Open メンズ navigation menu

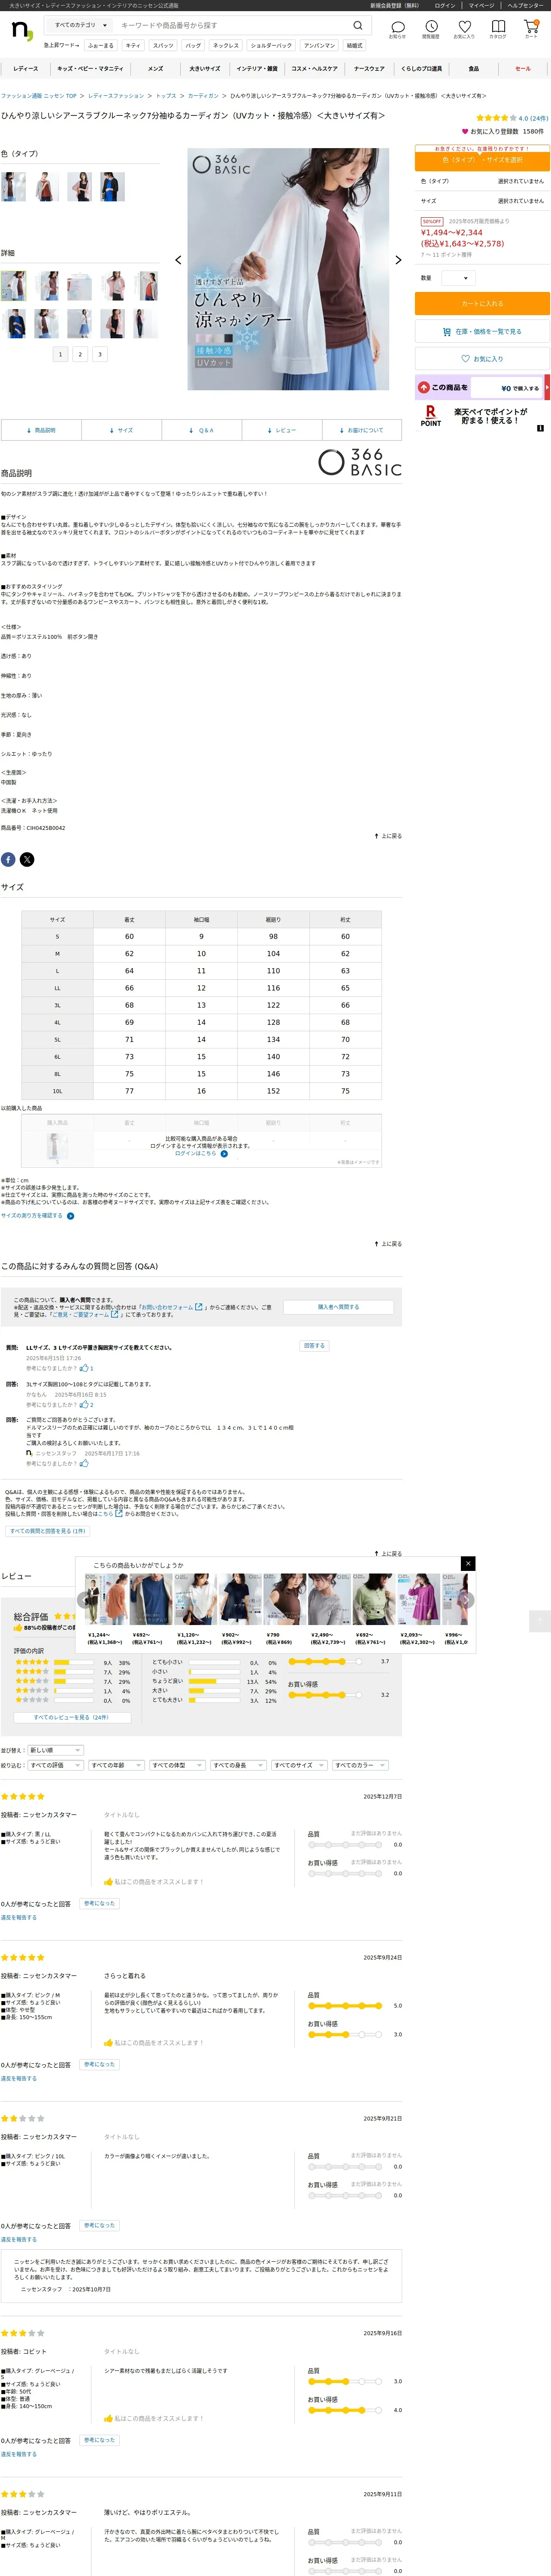(x=155, y=69)
